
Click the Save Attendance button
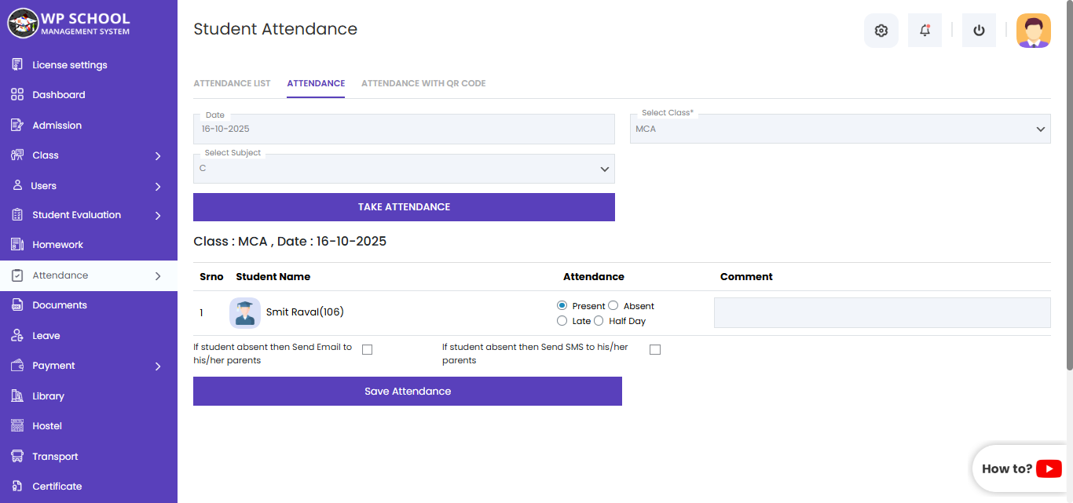[x=407, y=391]
